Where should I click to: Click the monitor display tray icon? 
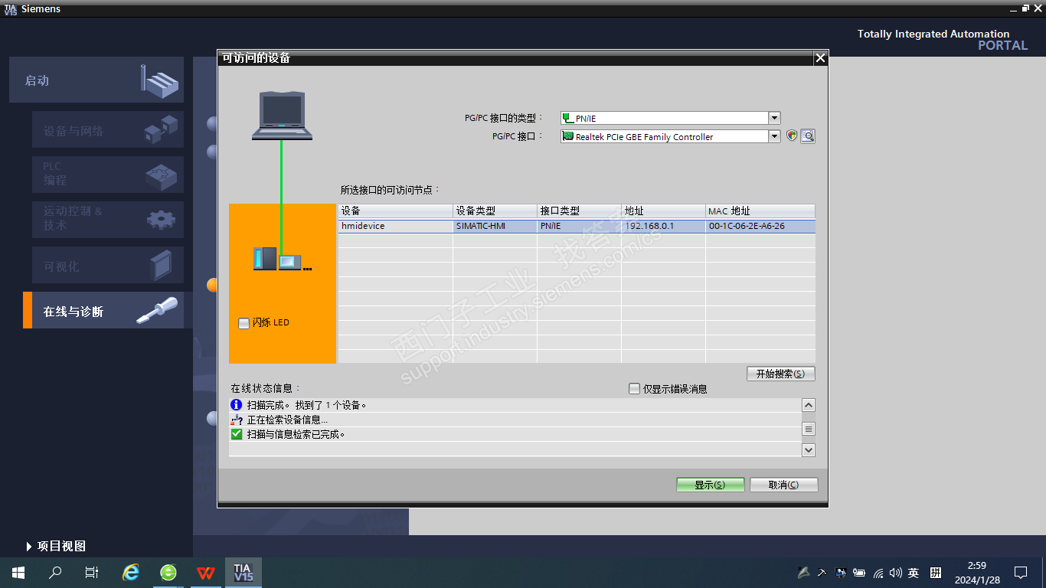841,573
